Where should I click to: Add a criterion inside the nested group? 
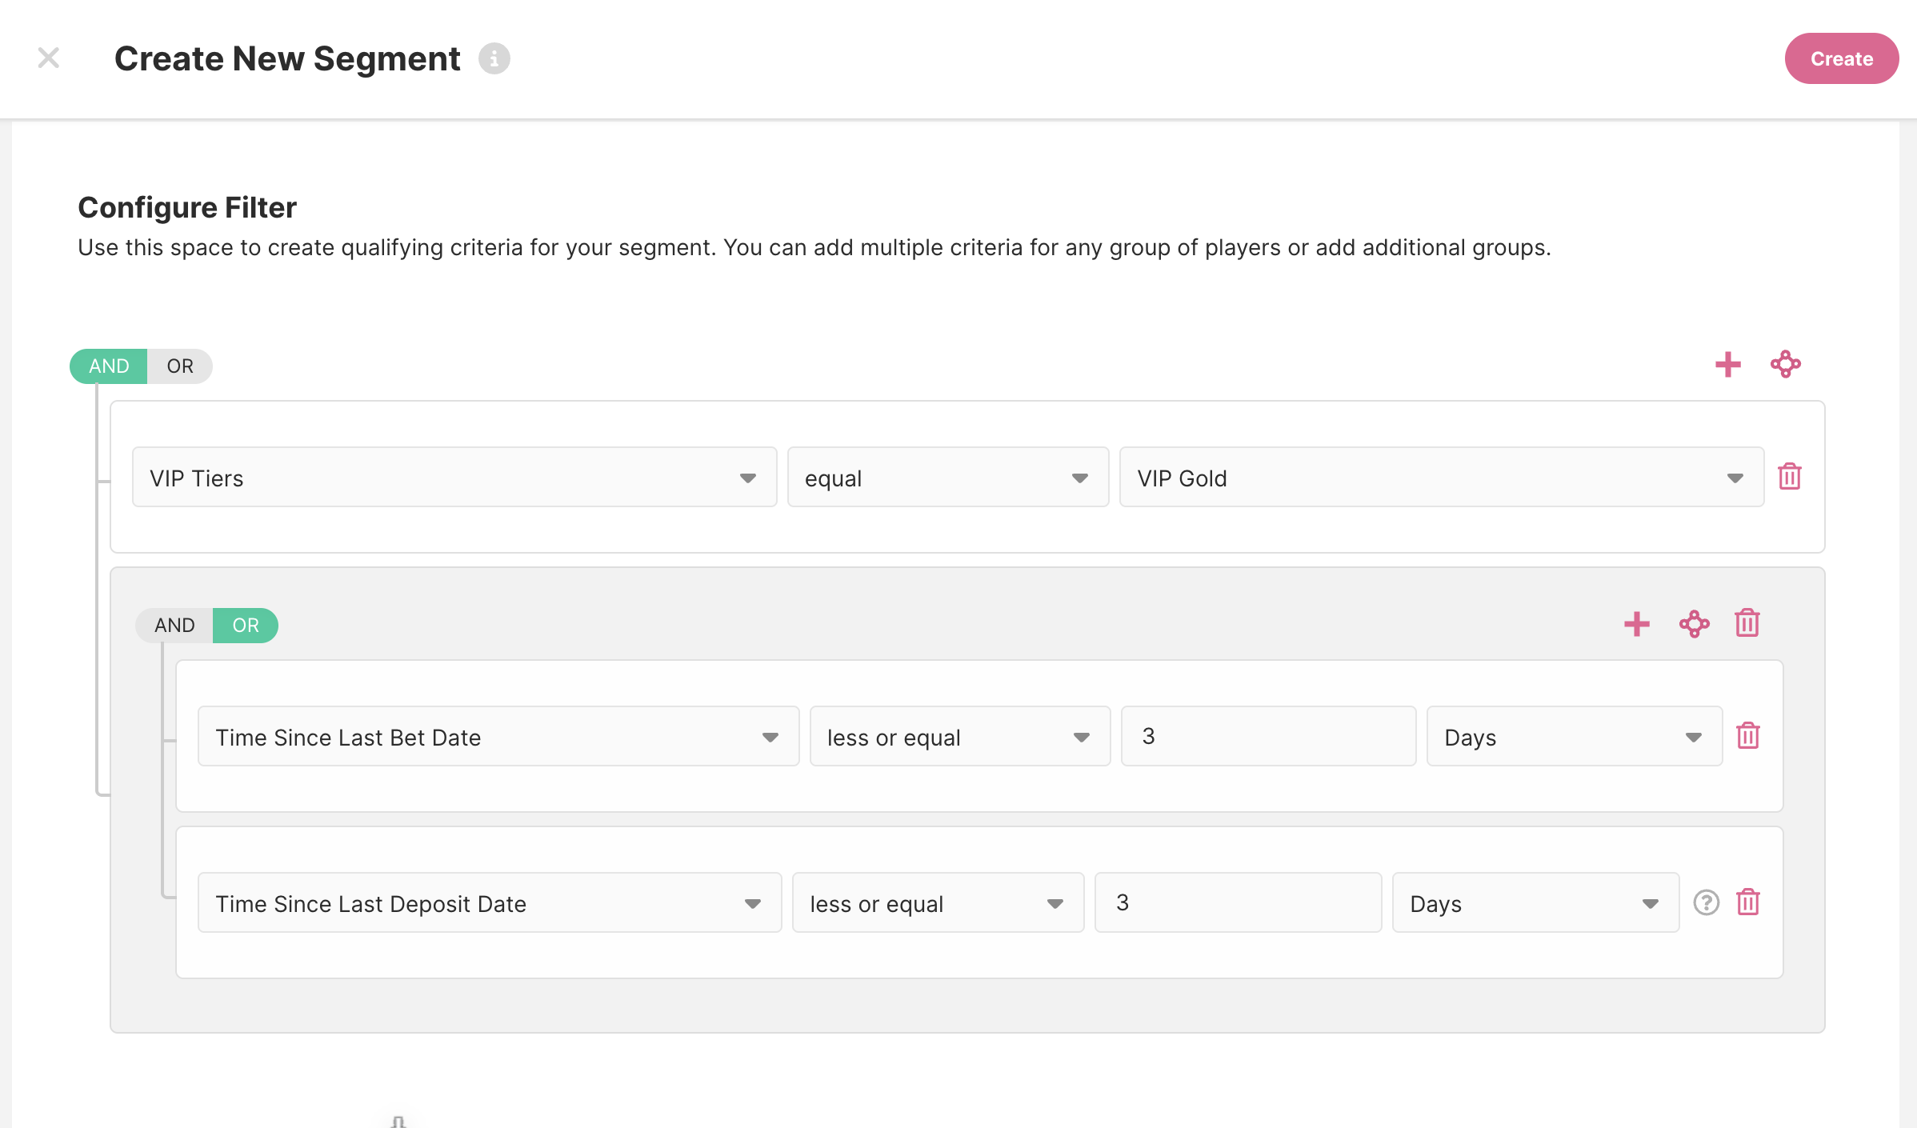tap(1636, 624)
